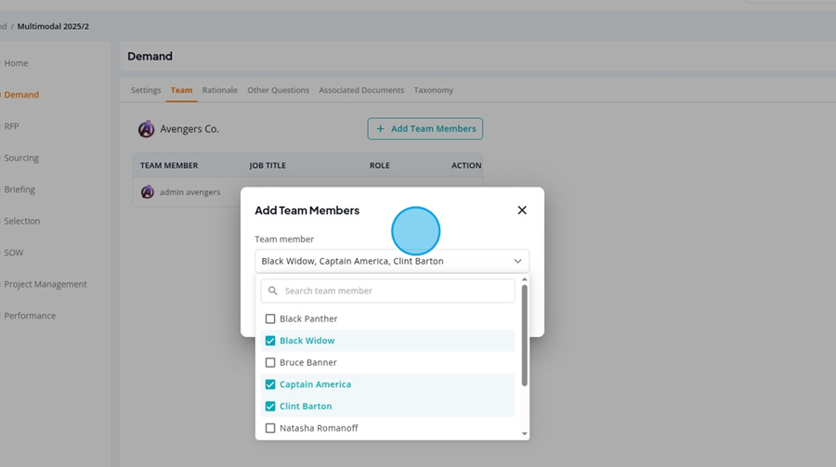The image size is (836, 467).
Task: Click the JOB TITLE column header
Action: [268, 165]
